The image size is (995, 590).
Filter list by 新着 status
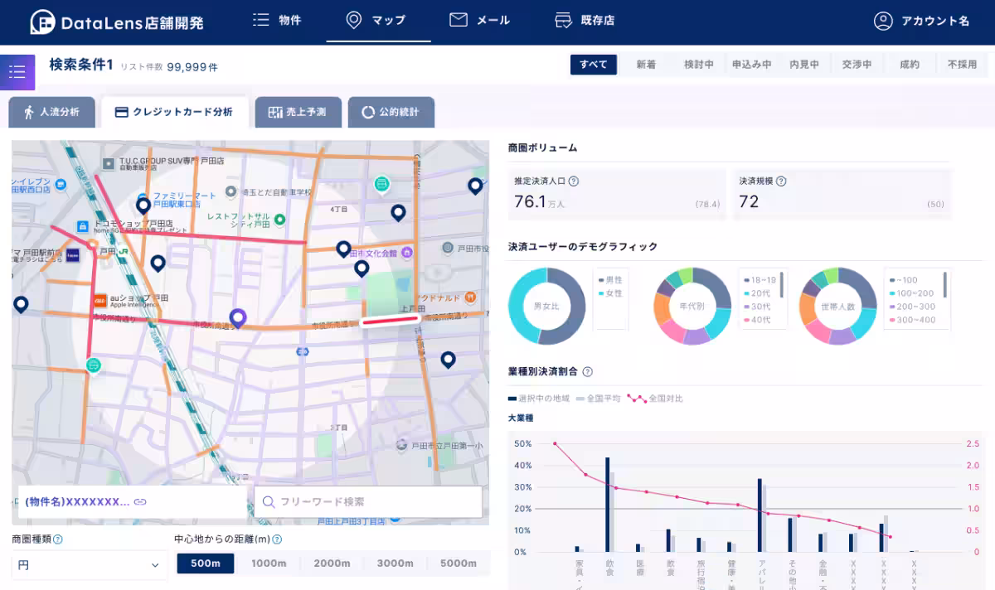pyautogui.click(x=646, y=65)
